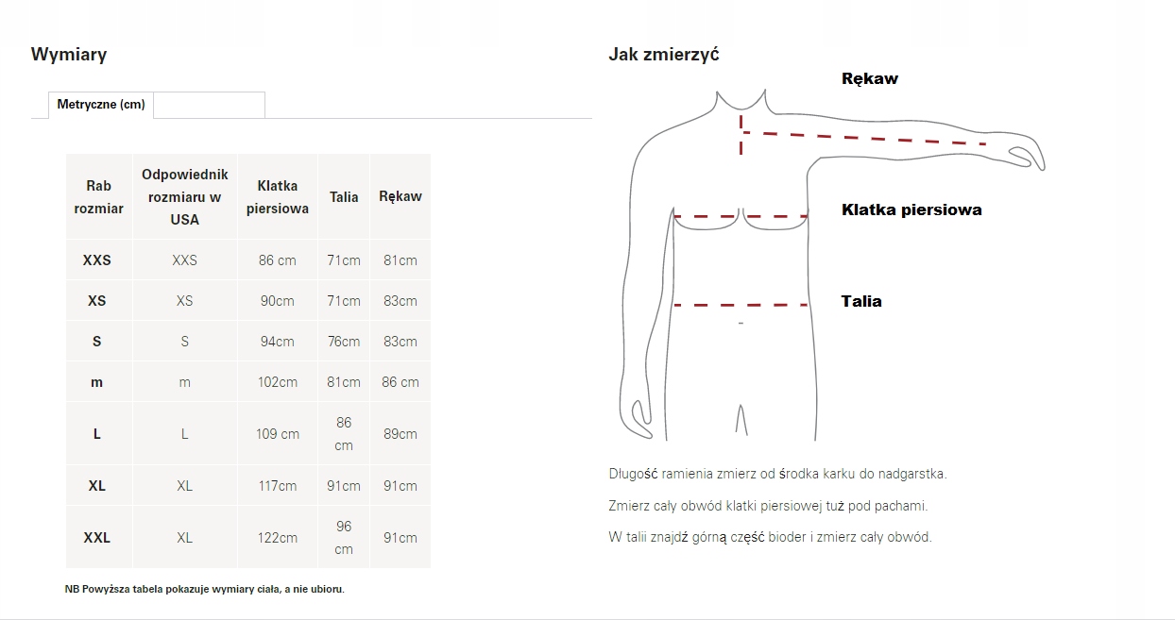
Task: Click the Klatka piersiowa column header
Action: [x=277, y=196]
